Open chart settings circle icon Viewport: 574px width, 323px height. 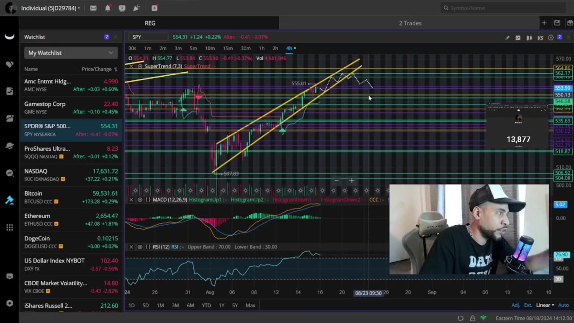[551, 38]
